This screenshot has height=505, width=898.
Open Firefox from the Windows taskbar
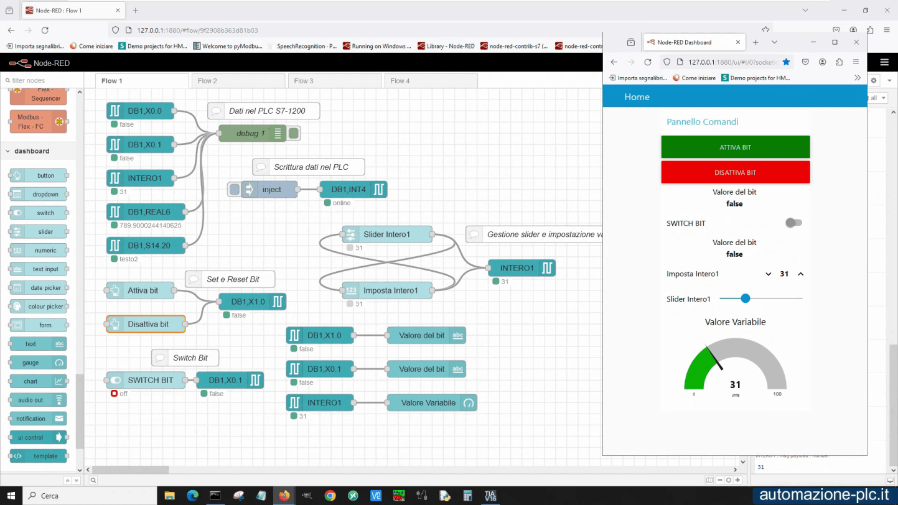click(284, 496)
